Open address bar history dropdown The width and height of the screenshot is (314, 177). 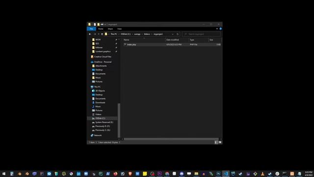[173, 34]
